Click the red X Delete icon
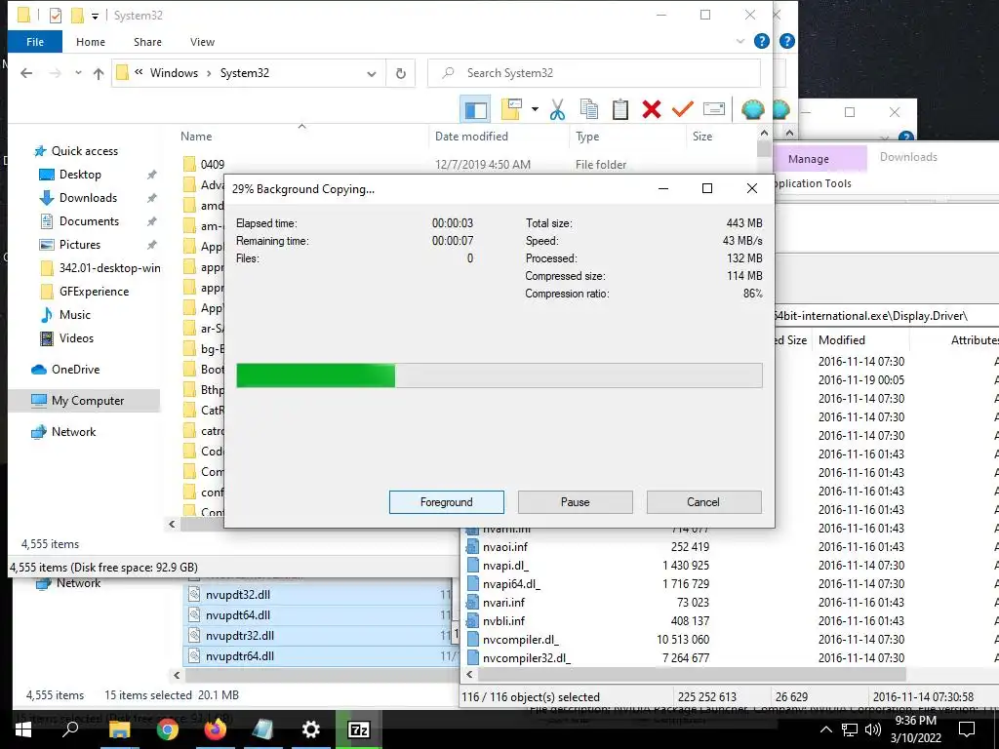This screenshot has width=999, height=749. coord(651,109)
